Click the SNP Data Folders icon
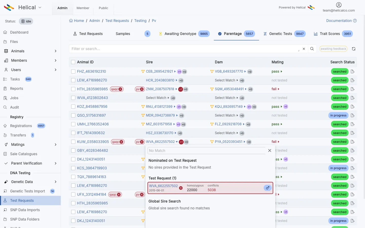365x228 pixels. coord(5,219)
